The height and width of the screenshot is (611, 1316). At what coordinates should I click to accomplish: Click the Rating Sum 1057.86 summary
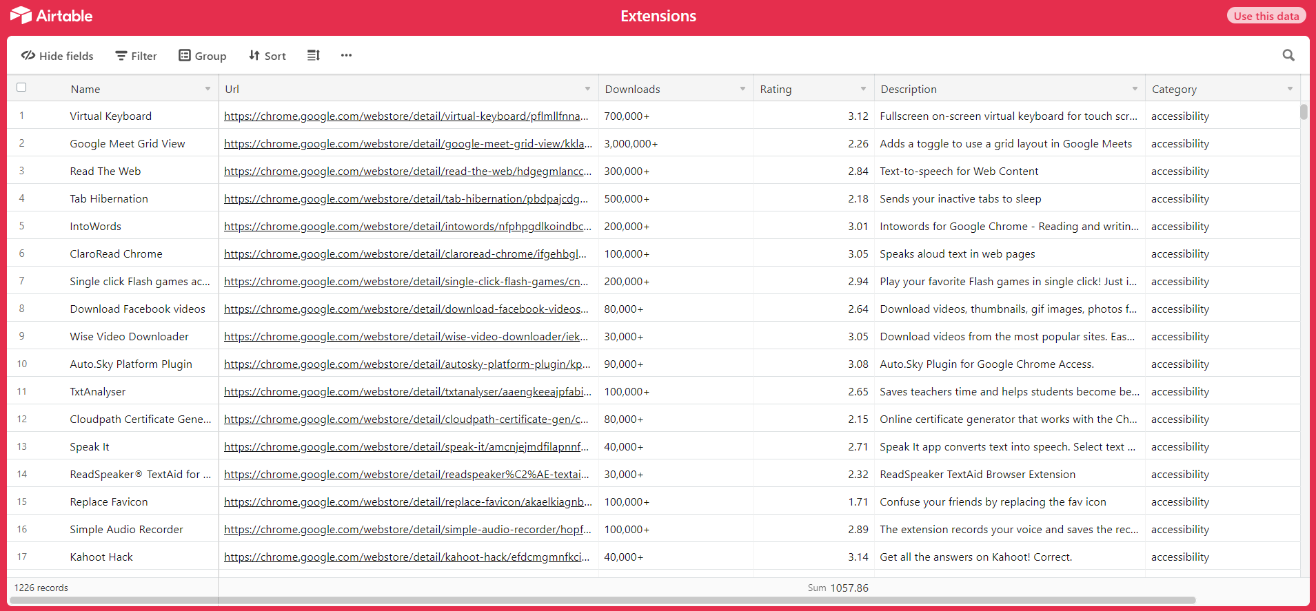click(838, 588)
